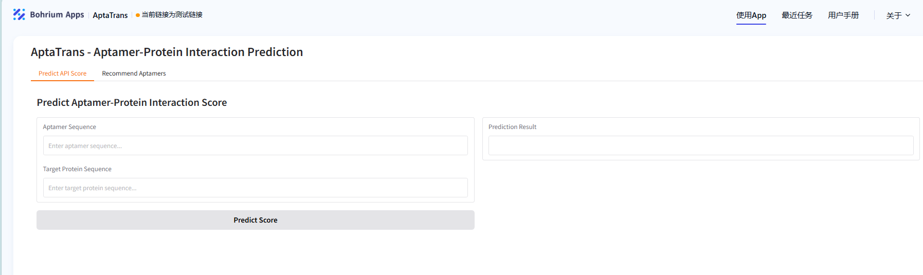The height and width of the screenshot is (275, 923).
Task: Select the Predict API Score tab
Action: click(x=62, y=74)
